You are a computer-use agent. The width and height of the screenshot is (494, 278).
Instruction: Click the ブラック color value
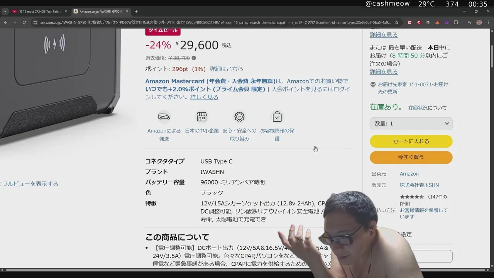tap(212, 193)
